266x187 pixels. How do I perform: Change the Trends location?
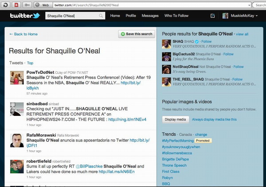click(x=201, y=134)
